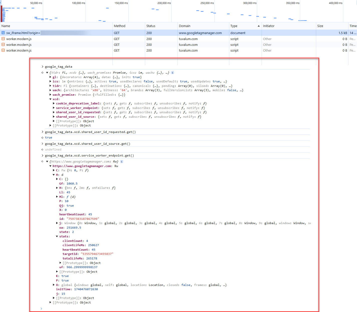Expand the H: {bn, Zm, onFailure} object
The height and width of the screenshot is (312, 357).
pos(57,188)
